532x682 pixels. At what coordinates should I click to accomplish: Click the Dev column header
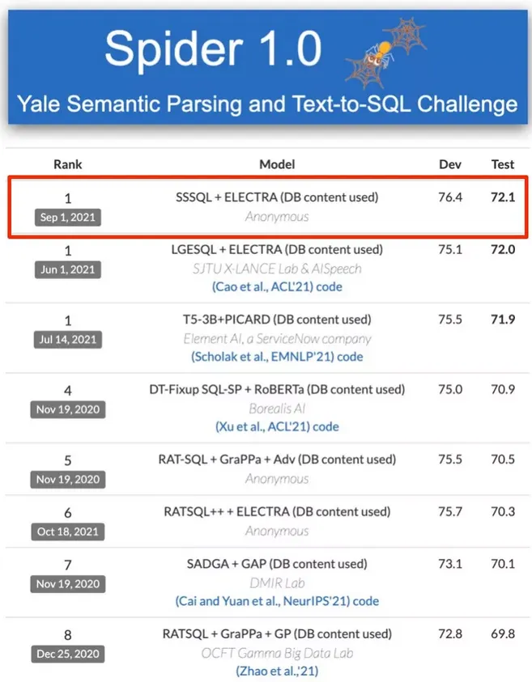point(449,164)
